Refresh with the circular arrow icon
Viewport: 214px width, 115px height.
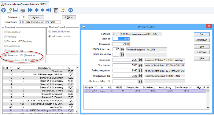click(x=70, y=10)
